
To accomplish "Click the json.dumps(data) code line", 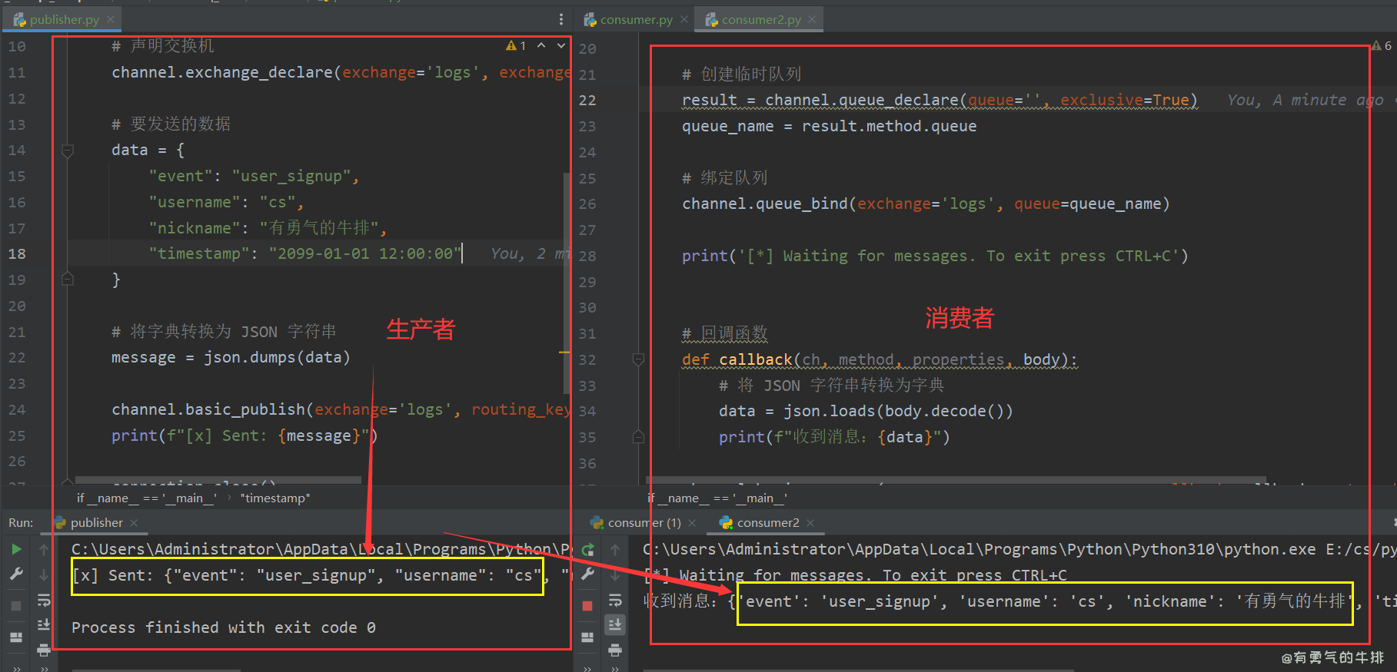I will point(231,357).
